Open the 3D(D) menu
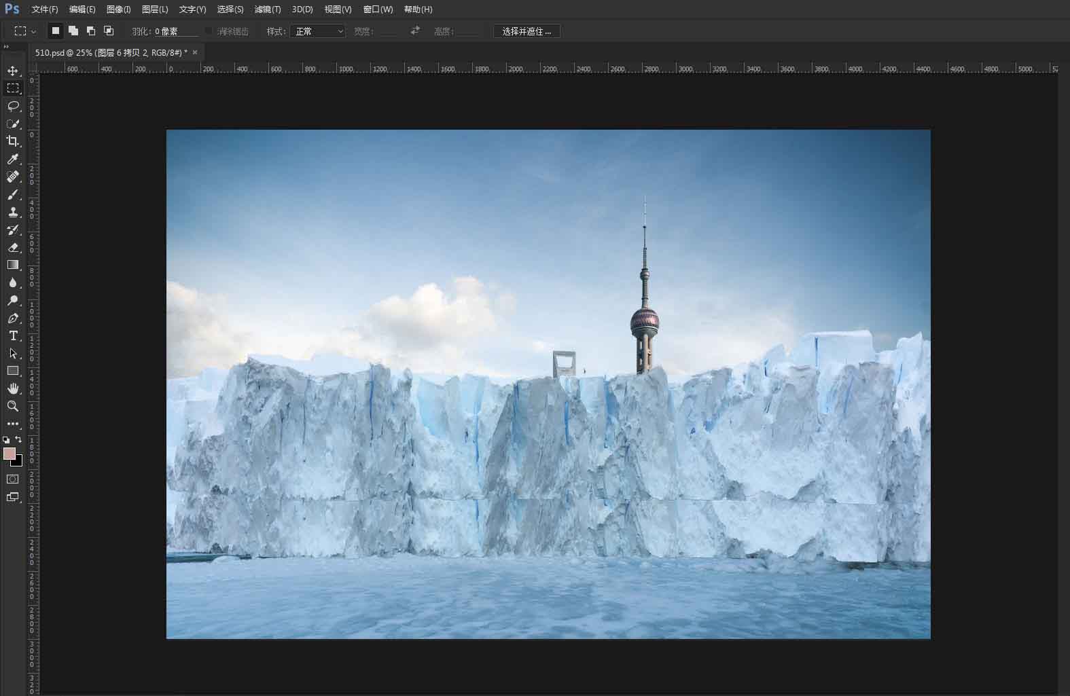The height and width of the screenshot is (696, 1070). (302, 10)
